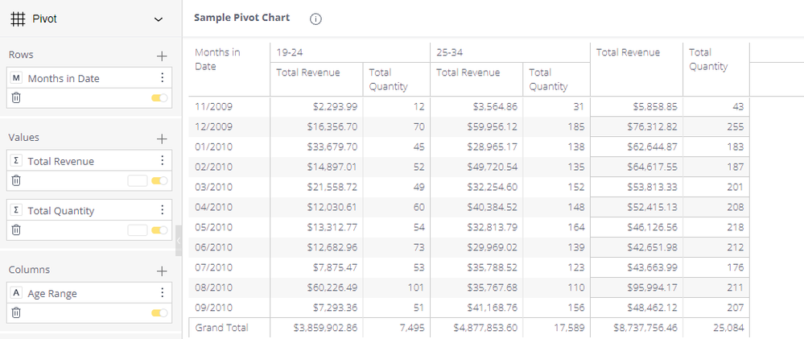804x339 pixels.
Task: Delete the Total Revenue value
Action: pyautogui.click(x=16, y=180)
